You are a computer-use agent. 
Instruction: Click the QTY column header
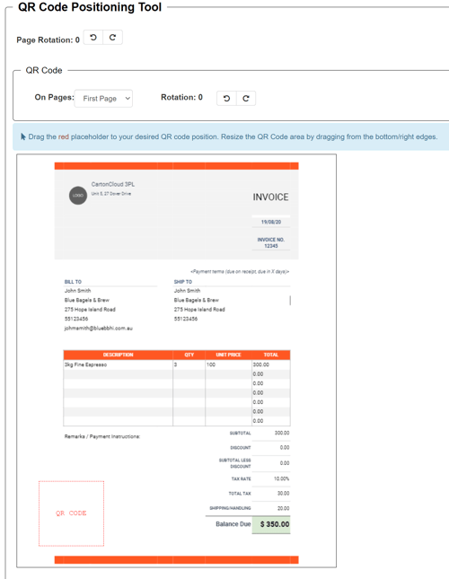click(x=189, y=355)
